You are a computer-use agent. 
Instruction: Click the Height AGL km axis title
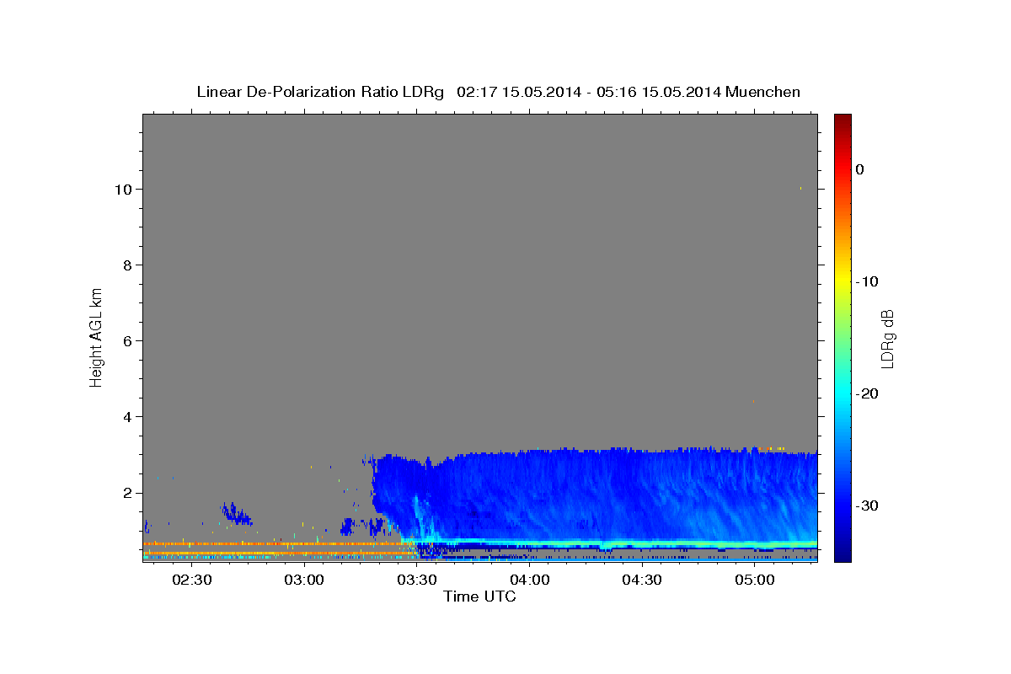tap(97, 337)
